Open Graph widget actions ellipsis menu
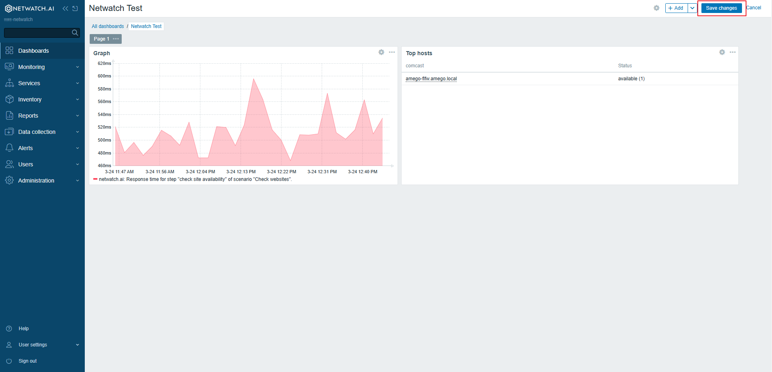 click(x=392, y=52)
